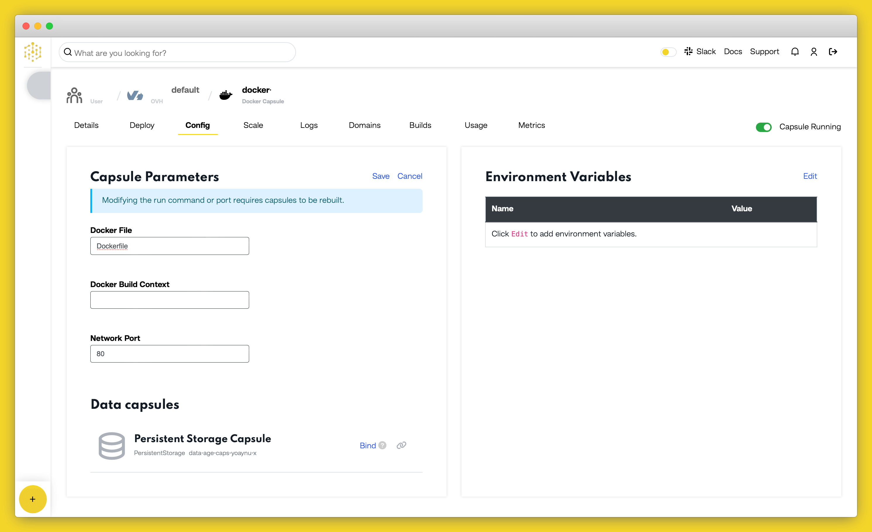Open notifications bell icon
Viewport: 872px width, 532px height.
795,52
